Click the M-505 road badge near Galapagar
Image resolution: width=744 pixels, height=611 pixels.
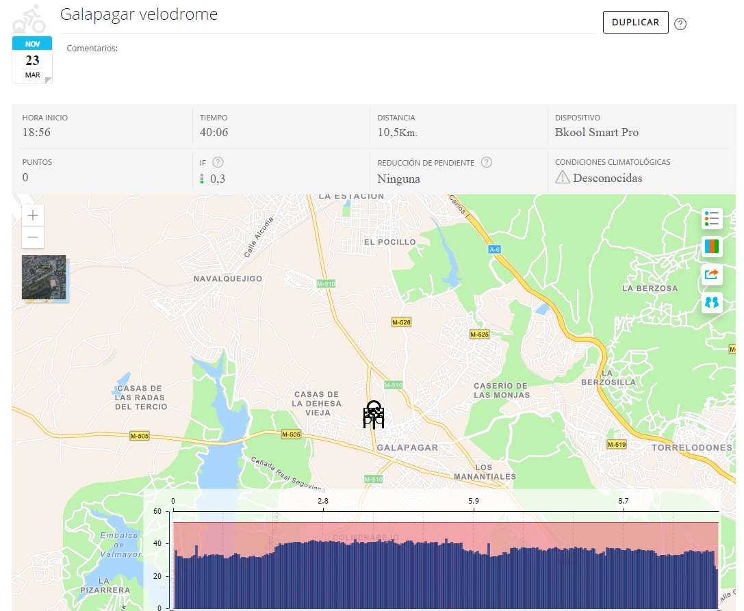click(292, 434)
